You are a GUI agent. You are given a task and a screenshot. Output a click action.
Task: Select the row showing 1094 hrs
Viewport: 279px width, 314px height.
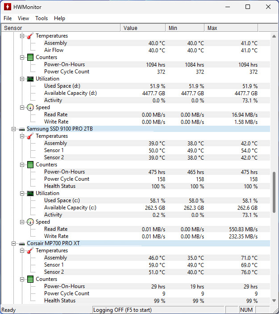click(x=157, y=64)
